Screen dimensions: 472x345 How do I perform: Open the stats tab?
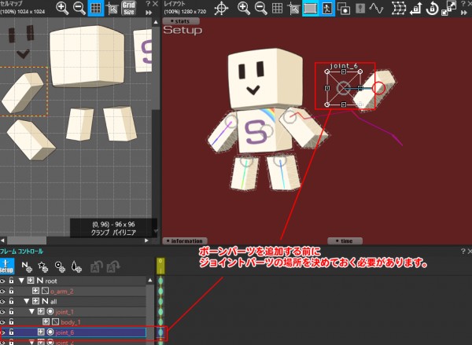click(x=181, y=21)
